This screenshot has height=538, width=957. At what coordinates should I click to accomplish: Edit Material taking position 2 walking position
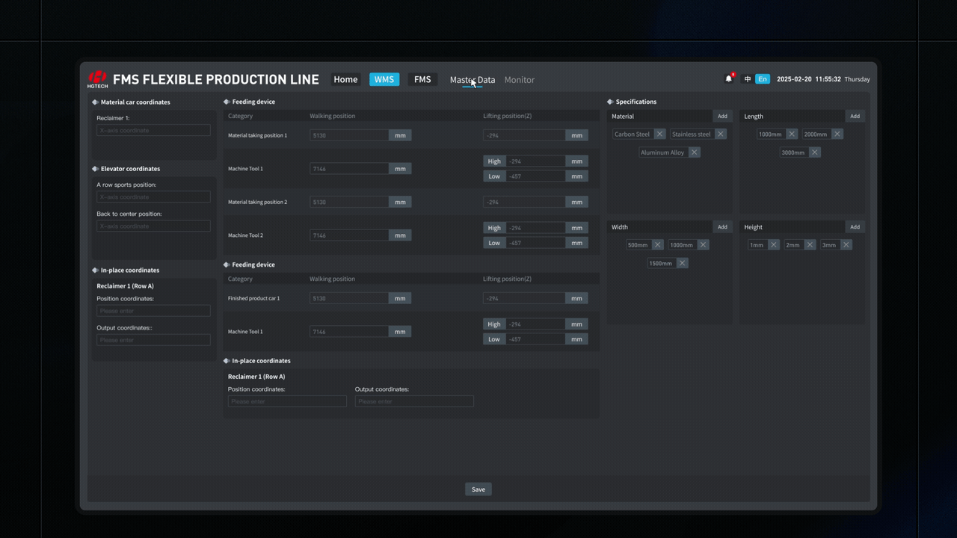(x=349, y=202)
